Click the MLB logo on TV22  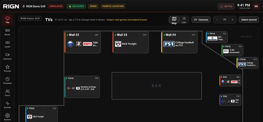tap(29, 117)
